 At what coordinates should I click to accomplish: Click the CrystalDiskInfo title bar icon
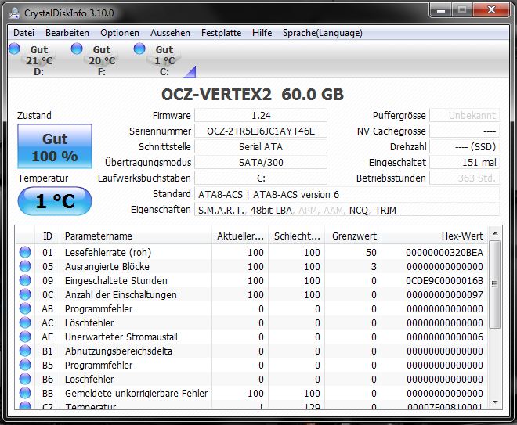(15, 13)
